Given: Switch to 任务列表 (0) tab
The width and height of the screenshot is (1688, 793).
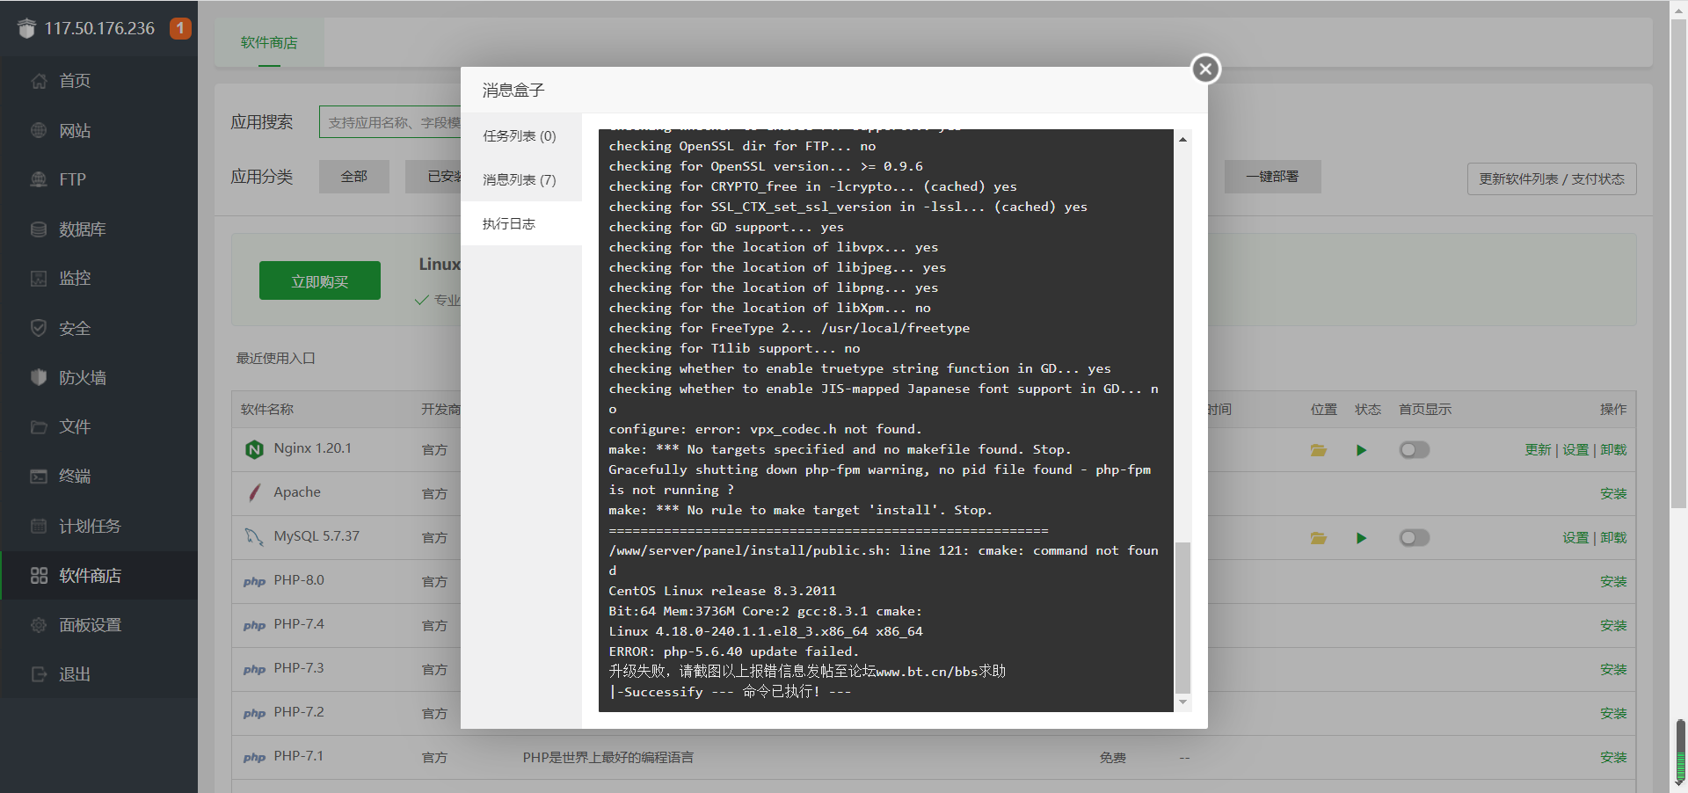Looking at the screenshot, I should [520, 136].
